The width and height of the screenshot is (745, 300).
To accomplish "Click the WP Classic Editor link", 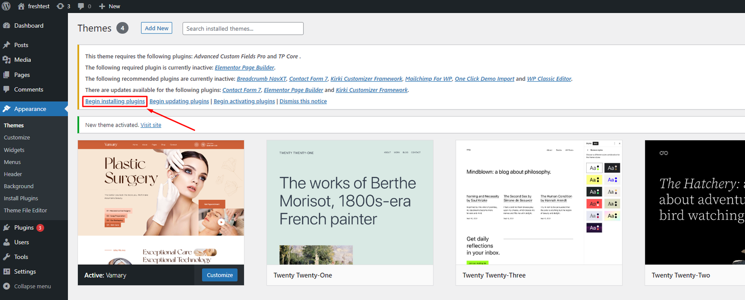I will point(549,79).
